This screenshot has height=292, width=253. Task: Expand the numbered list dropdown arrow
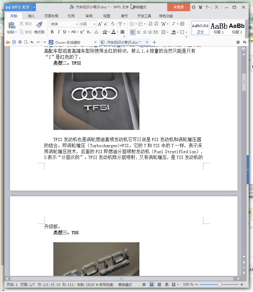pos(145,24)
